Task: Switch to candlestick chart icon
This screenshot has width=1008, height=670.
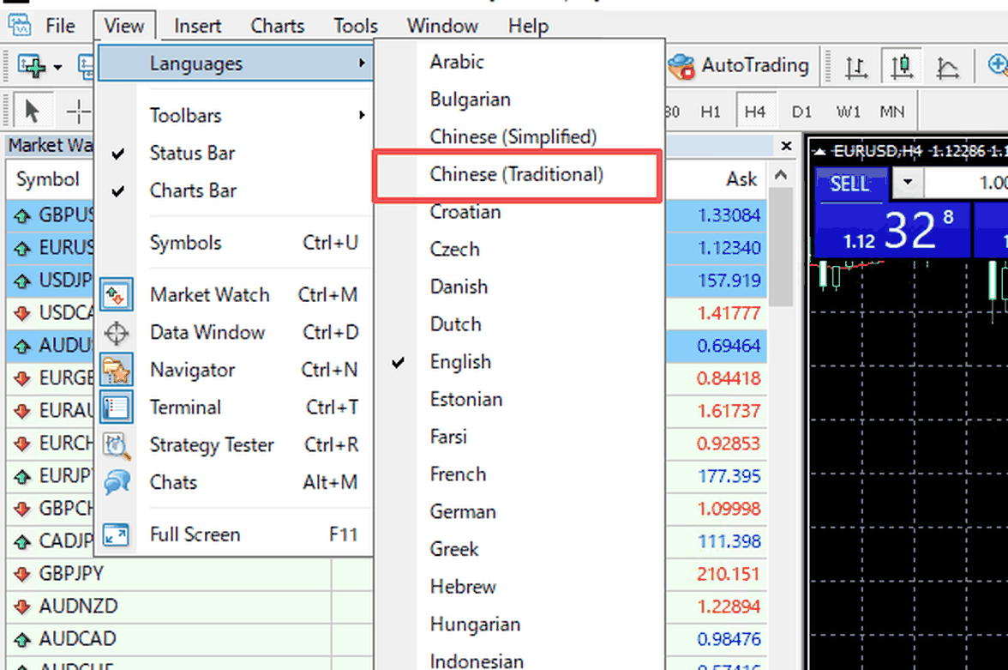Action: pos(902,66)
